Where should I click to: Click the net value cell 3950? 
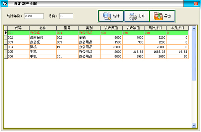(133, 56)
